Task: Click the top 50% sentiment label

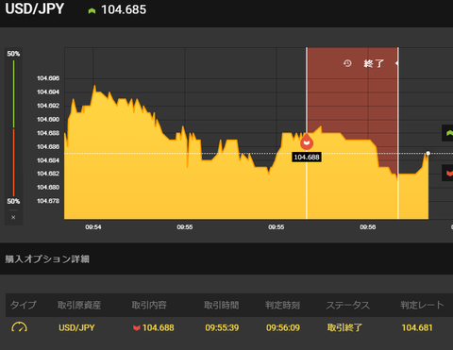Action: coord(13,54)
